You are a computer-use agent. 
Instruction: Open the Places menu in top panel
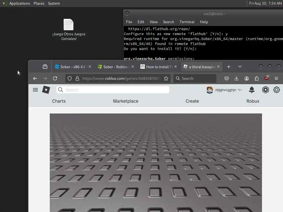point(39,3)
